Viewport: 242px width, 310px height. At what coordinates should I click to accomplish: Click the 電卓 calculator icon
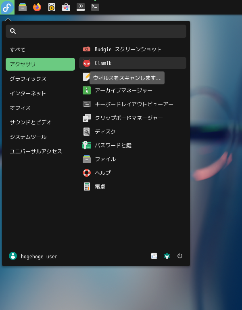[x=87, y=186]
